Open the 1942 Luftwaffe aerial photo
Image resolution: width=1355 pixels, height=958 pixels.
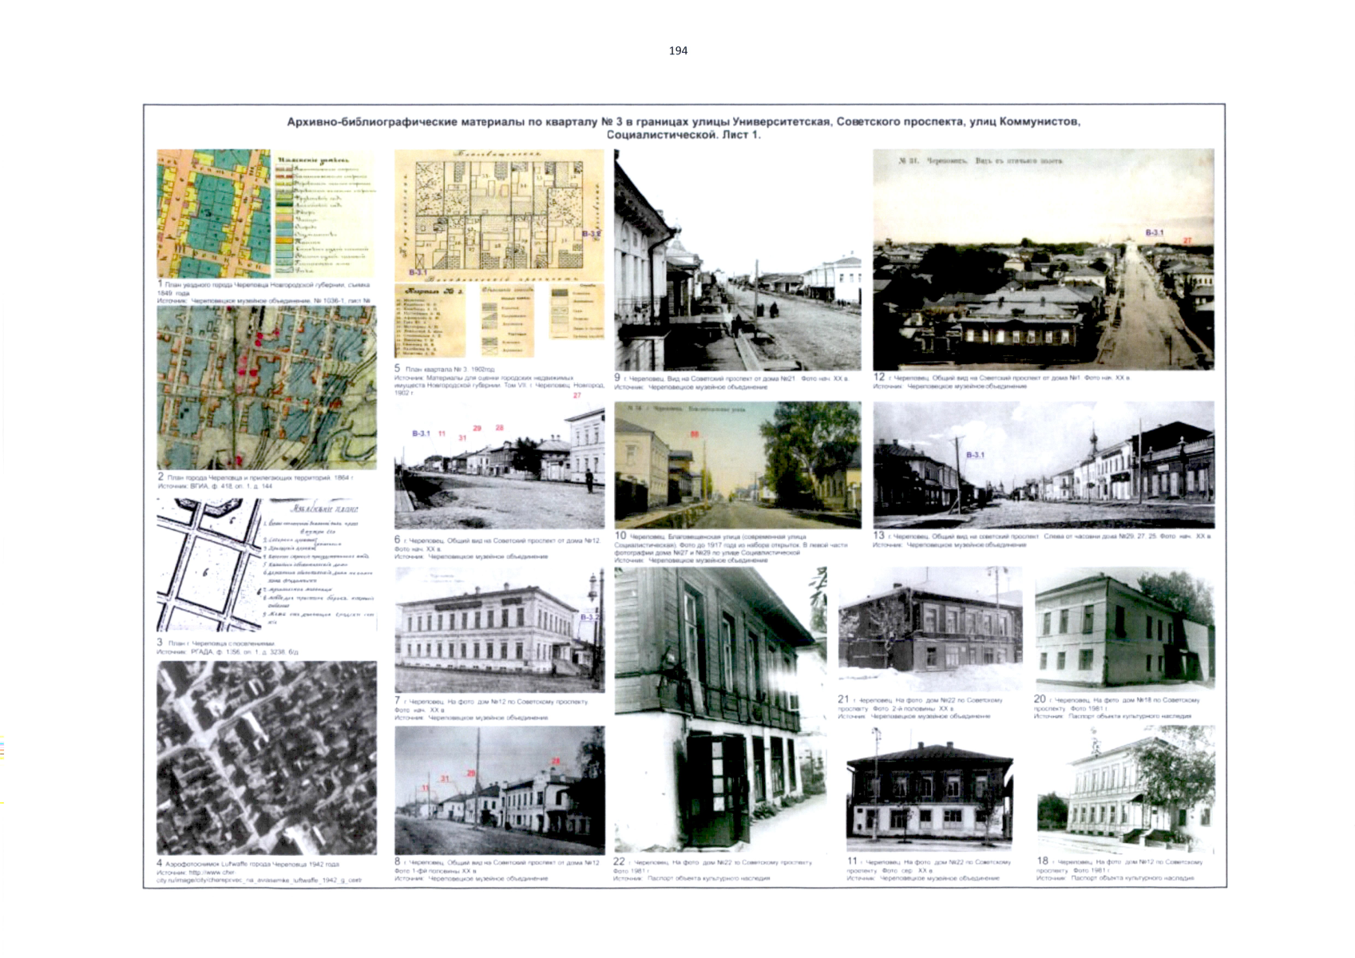click(x=266, y=757)
